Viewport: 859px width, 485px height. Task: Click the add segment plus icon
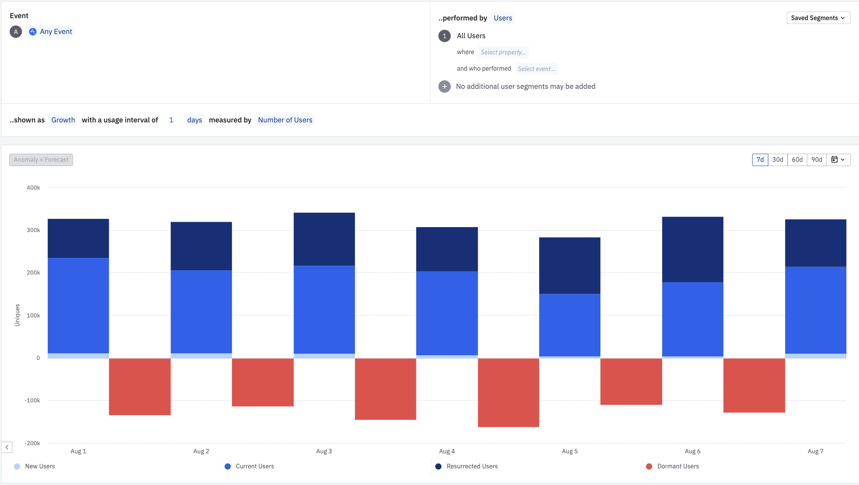445,86
